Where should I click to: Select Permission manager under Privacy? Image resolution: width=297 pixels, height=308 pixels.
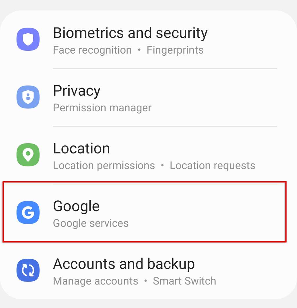point(102,108)
